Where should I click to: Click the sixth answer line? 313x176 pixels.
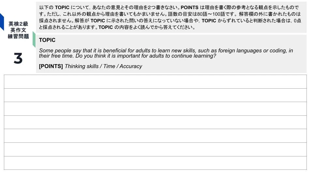tap(155, 149)
